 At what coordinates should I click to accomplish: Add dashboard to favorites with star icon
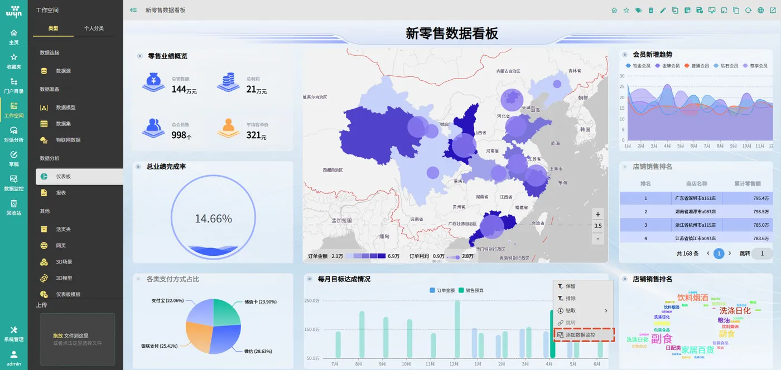626,10
